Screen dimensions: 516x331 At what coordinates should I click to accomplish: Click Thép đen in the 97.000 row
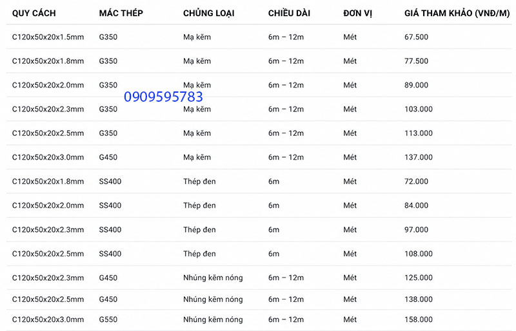(199, 229)
